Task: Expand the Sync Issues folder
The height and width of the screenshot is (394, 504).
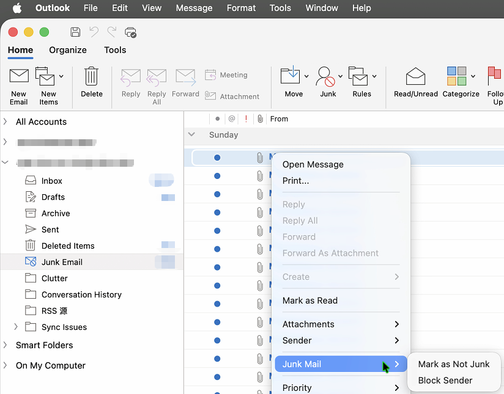Action: pyautogui.click(x=16, y=327)
